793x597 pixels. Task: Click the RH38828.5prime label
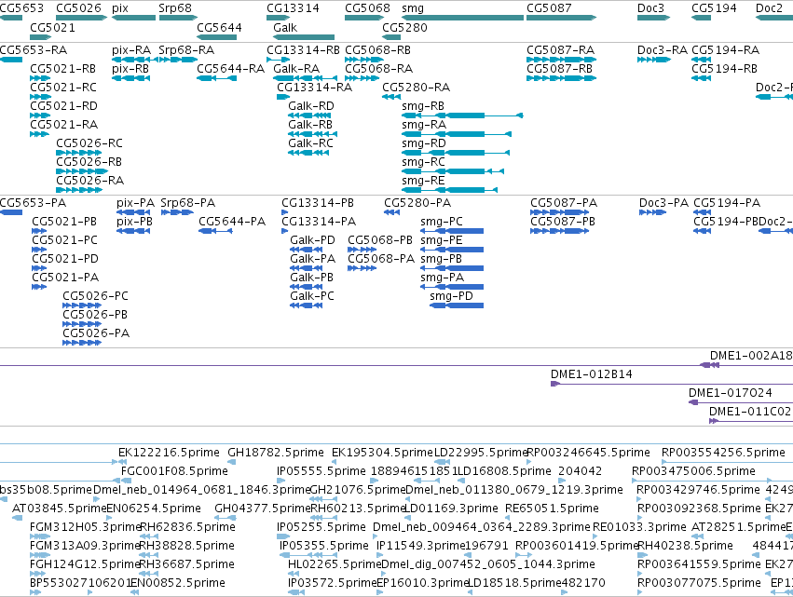tap(186, 546)
